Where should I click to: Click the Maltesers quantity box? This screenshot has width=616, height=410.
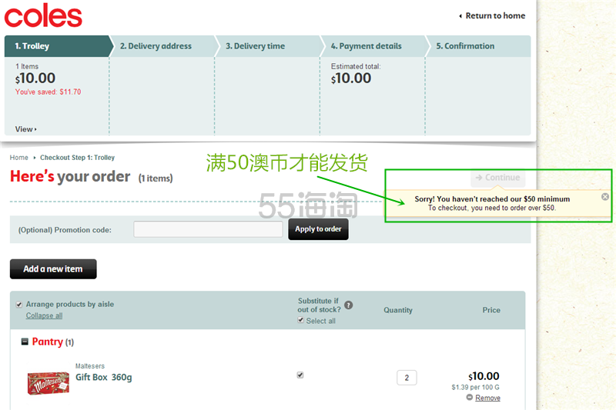pyautogui.click(x=407, y=378)
